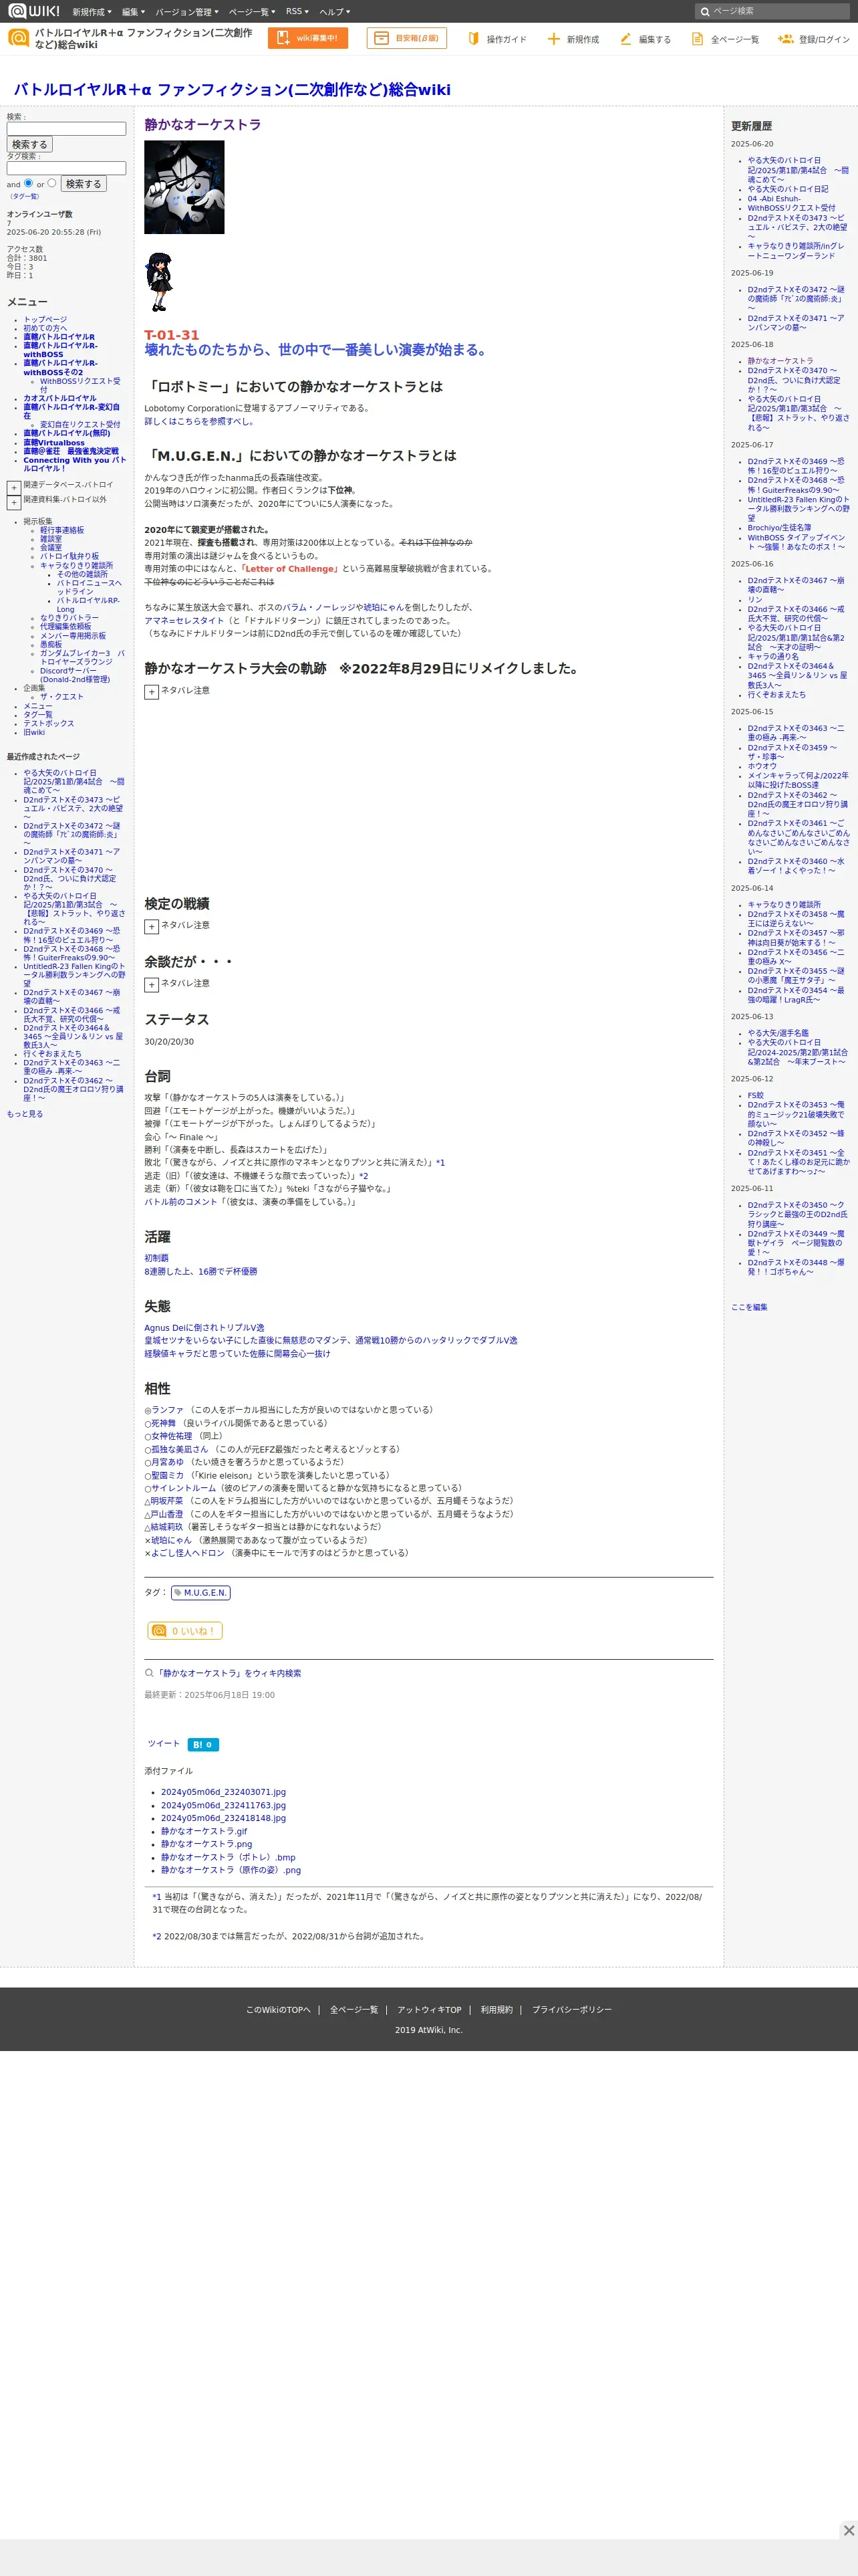
Task: Open カオスバトルロイヤル menu link
Action: (x=60, y=398)
